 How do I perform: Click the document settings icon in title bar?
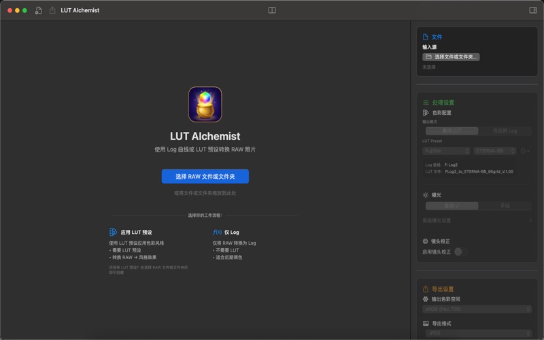39,10
